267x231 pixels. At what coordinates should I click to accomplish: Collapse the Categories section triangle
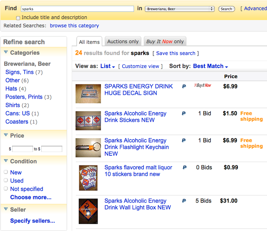pyautogui.click(x=6, y=52)
